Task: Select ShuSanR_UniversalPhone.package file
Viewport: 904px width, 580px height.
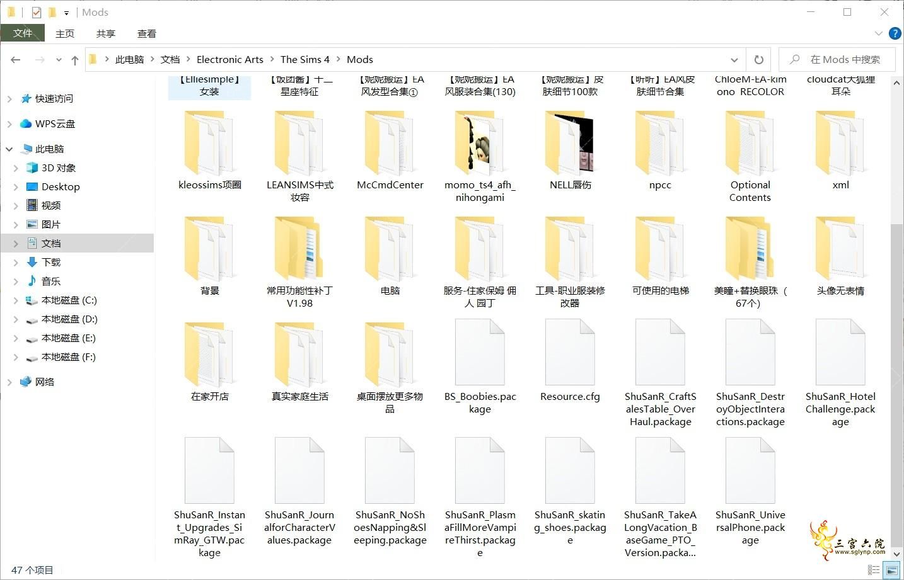Action: [x=750, y=492]
